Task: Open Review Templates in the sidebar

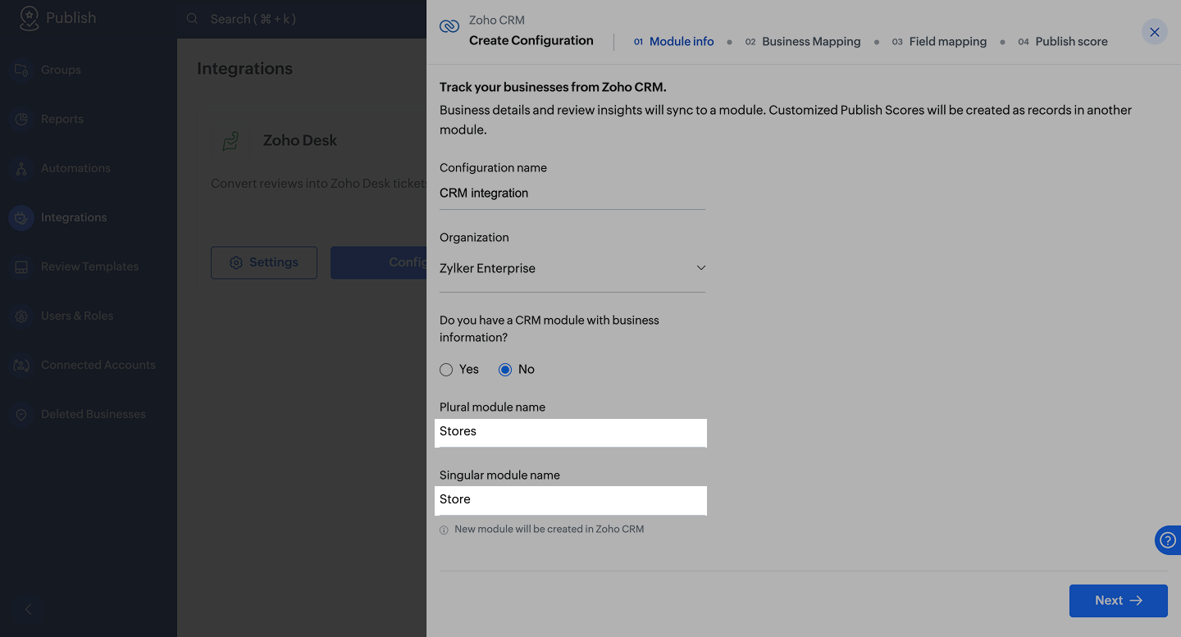Action: 89,266
